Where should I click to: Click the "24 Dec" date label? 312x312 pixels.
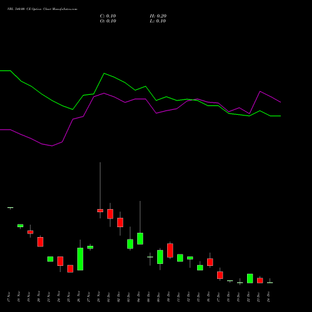268,296
